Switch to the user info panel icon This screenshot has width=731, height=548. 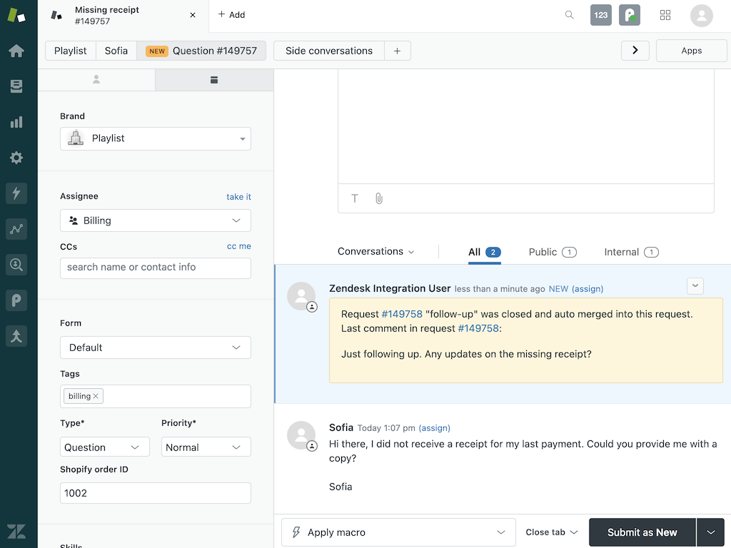pyautogui.click(x=96, y=80)
